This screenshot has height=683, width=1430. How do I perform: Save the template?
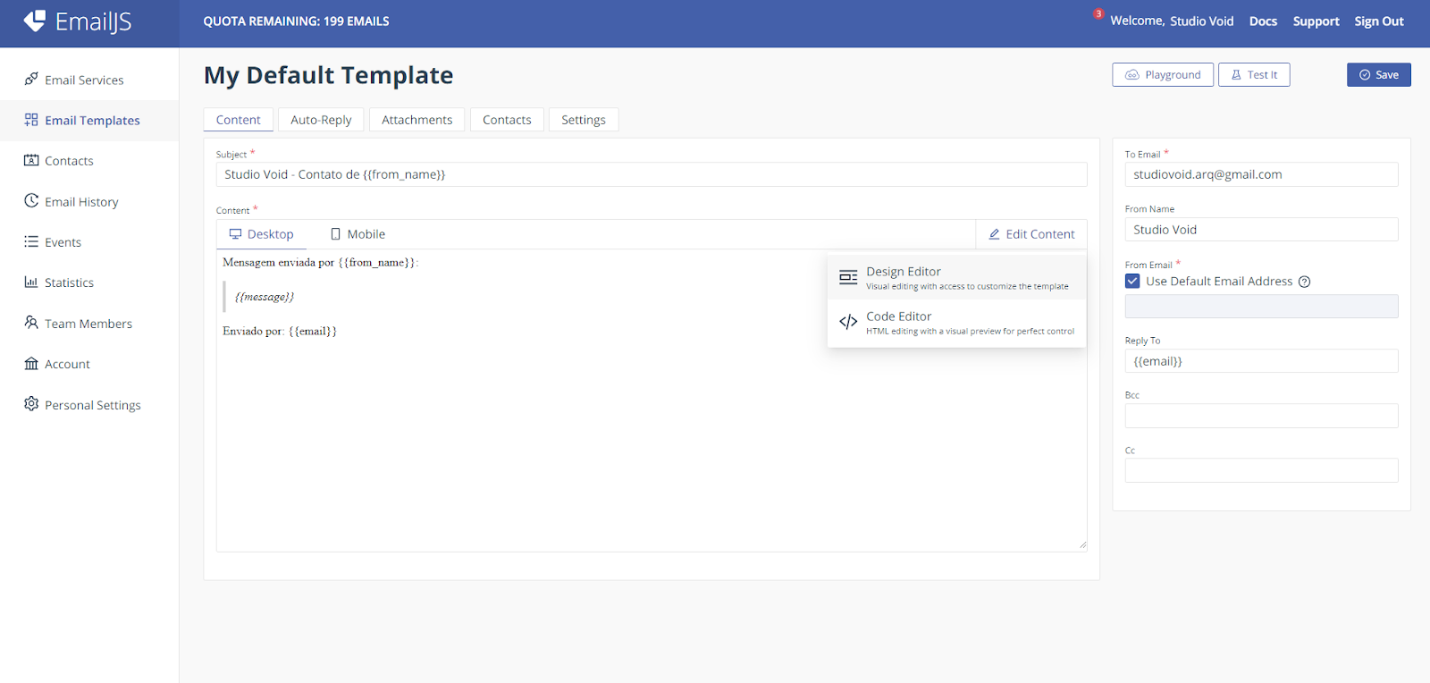click(x=1378, y=75)
